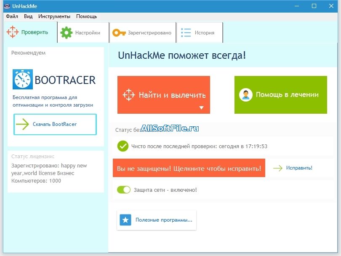
Task: Click the green gear icon for Настройки
Action: 67,32
